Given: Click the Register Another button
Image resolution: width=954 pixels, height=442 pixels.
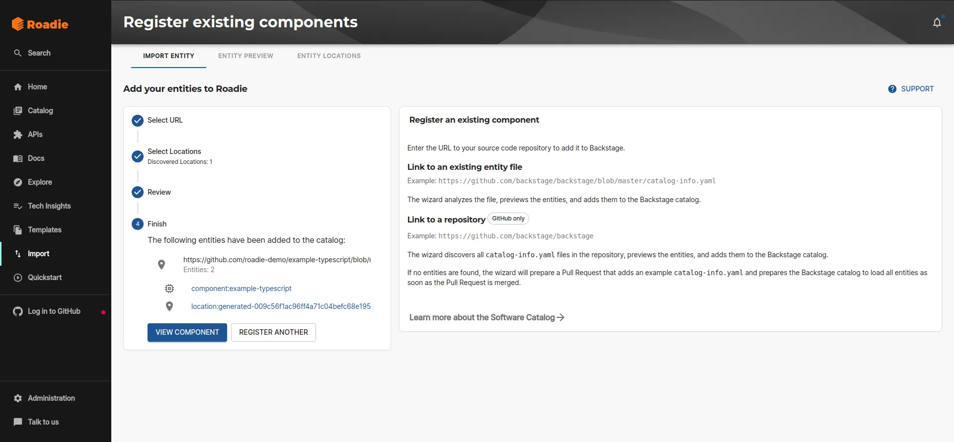Looking at the screenshot, I should coord(273,332).
